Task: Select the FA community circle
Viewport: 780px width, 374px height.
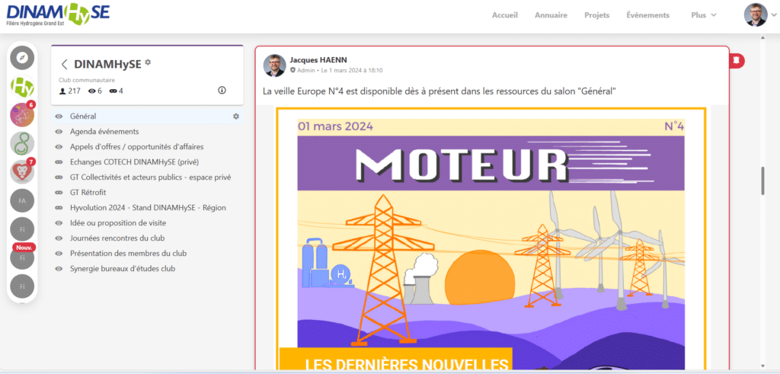Action: [22, 200]
